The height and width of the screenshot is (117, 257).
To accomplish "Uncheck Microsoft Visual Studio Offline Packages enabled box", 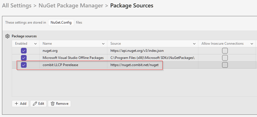I will 24,58.
